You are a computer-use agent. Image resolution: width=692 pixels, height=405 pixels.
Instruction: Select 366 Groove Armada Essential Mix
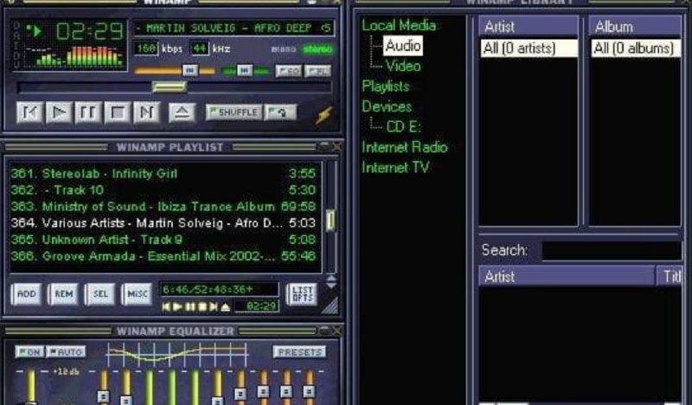(x=163, y=256)
